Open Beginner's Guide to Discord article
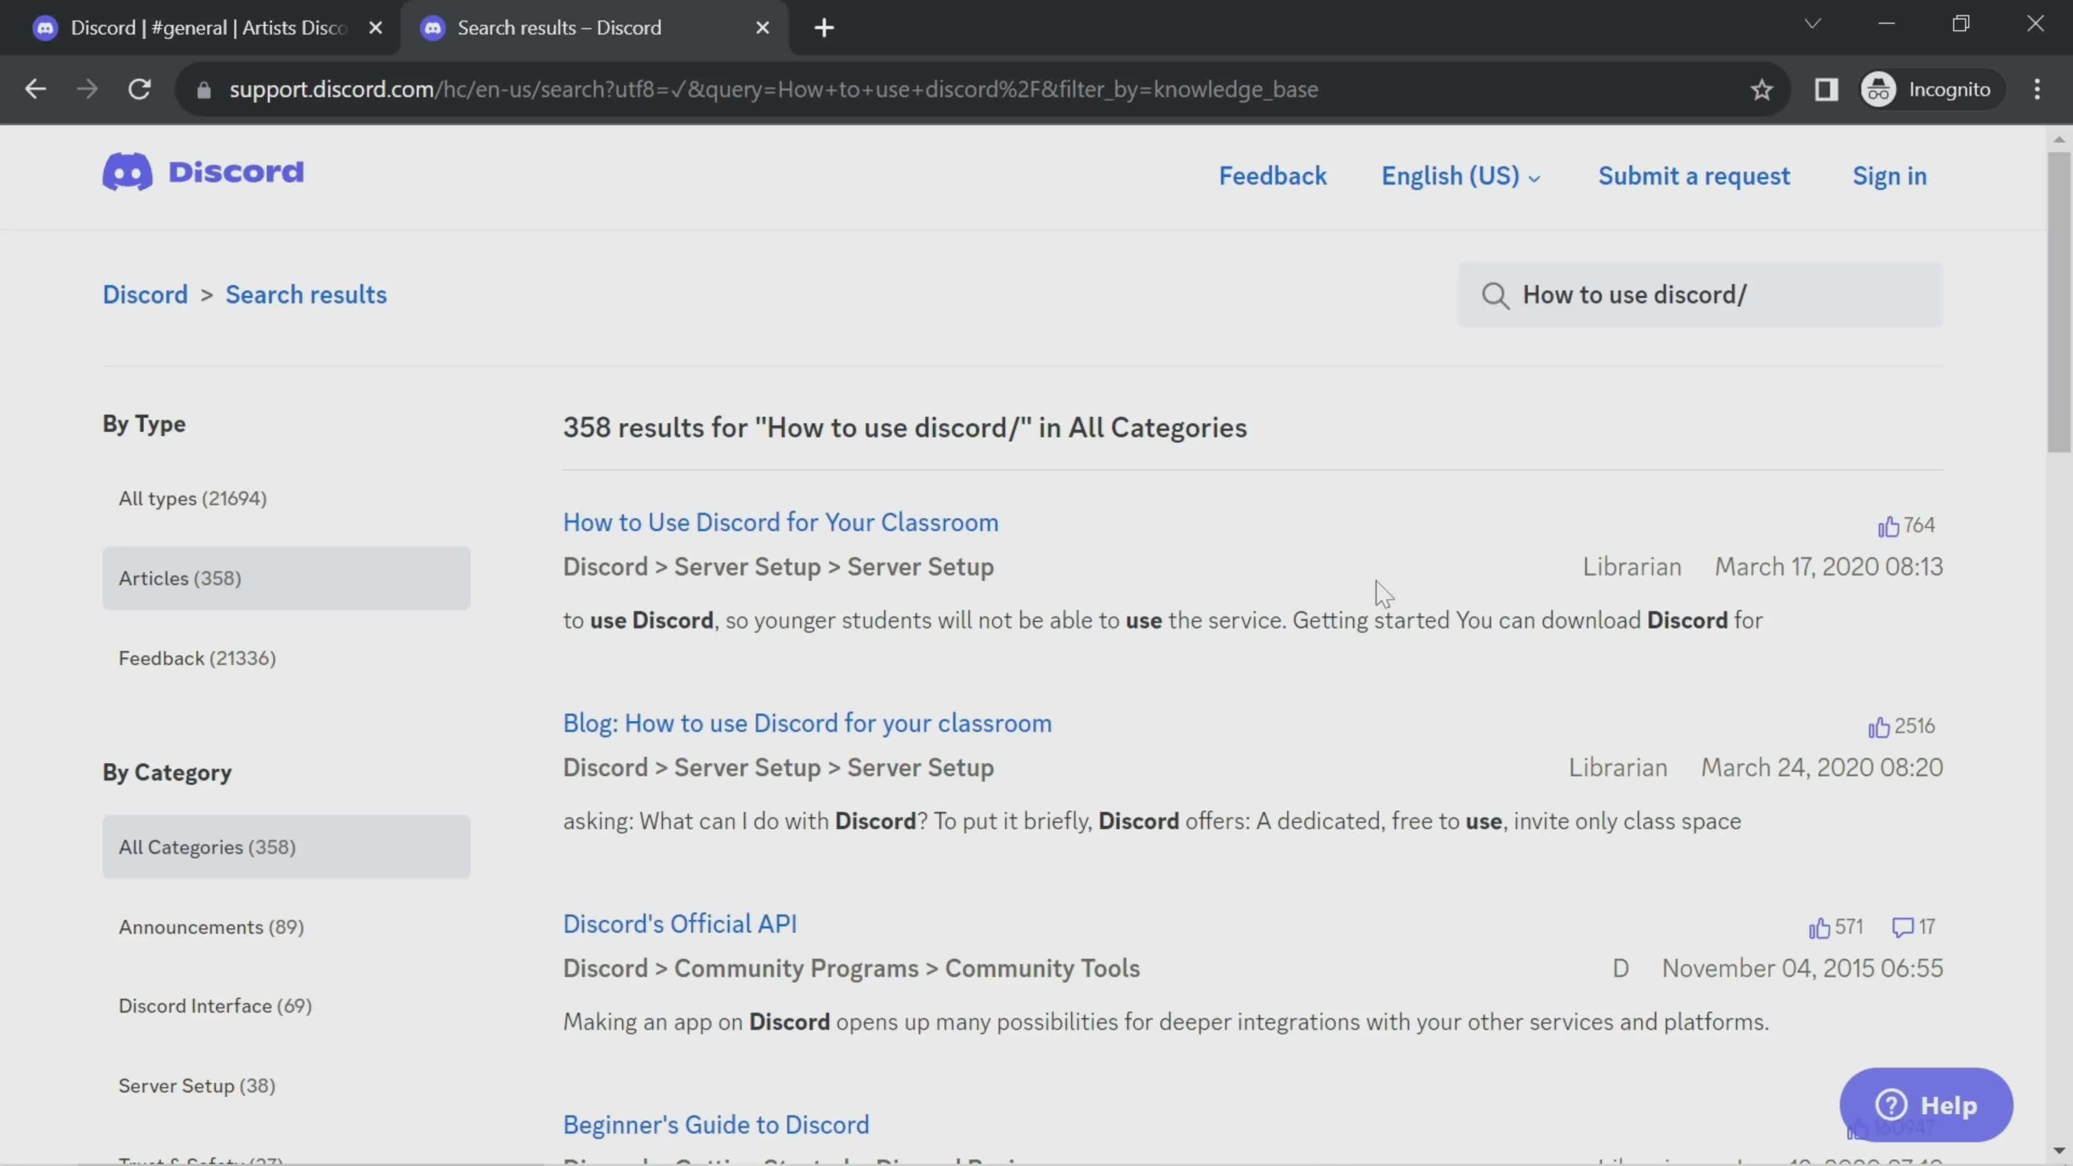This screenshot has width=2073, height=1166. (716, 1125)
